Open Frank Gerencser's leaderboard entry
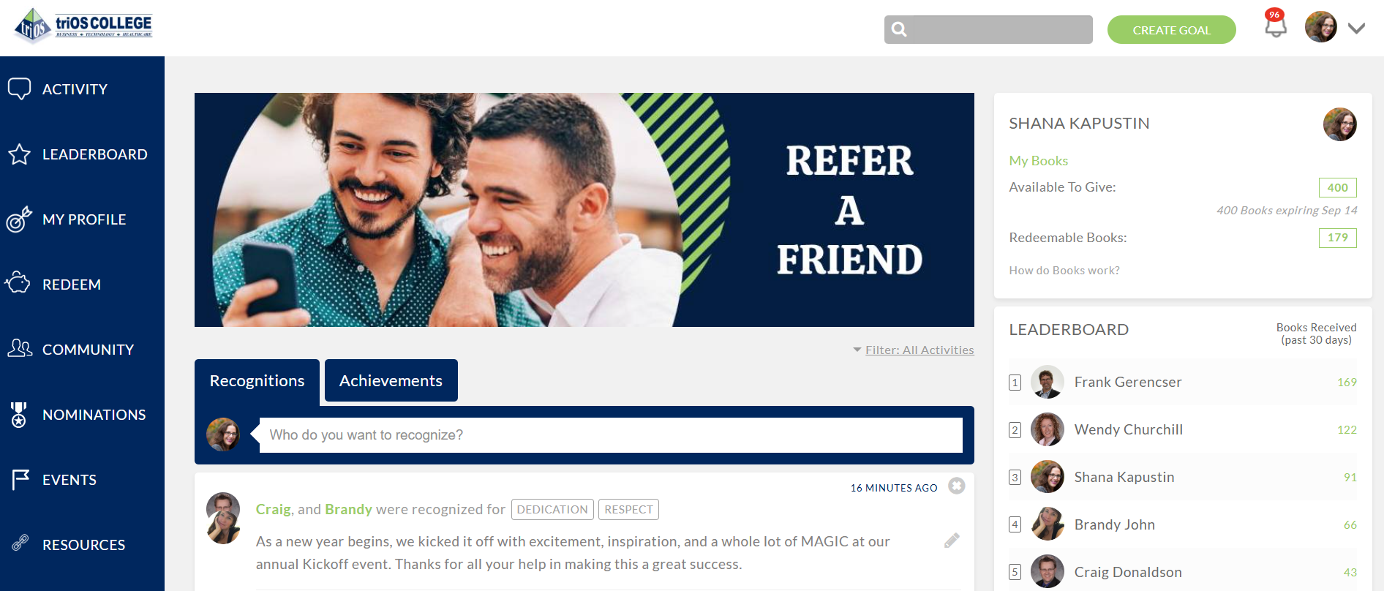The width and height of the screenshot is (1384, 591). pyautogui.click(x=1182, y=382)
